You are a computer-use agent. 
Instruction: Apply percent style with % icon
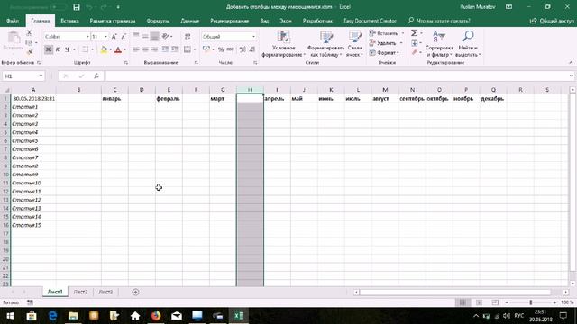[220, 49]
